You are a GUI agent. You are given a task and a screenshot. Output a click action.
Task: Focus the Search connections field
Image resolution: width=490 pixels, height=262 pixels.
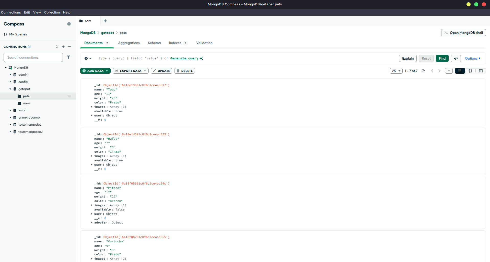[33, 57]
